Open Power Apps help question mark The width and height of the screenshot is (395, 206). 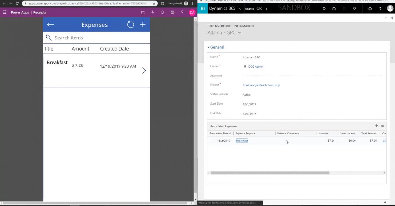pyautogui.click(x=182, y=12)
